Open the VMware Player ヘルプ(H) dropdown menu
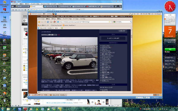The height and width of the screenshot is (111, 178). tap(65, 11)
